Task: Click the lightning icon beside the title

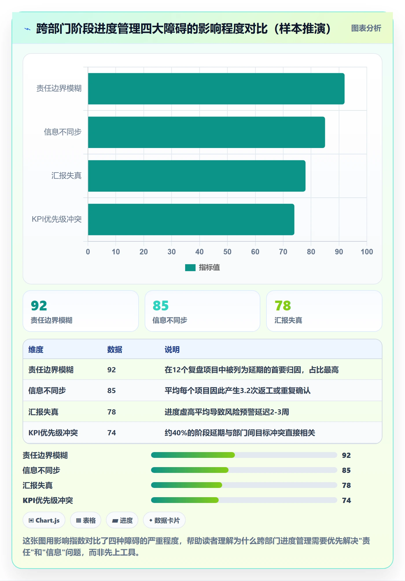Action: [x=27, y=29]
